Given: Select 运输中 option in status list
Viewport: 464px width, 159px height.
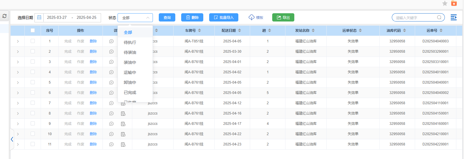Looking at the screenshot, I should (x=130, y=72).
